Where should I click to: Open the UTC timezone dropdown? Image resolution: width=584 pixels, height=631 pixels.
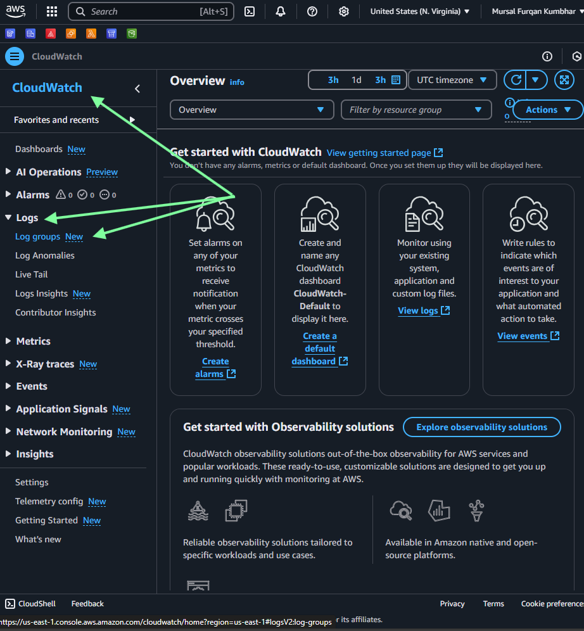[452, 80]
